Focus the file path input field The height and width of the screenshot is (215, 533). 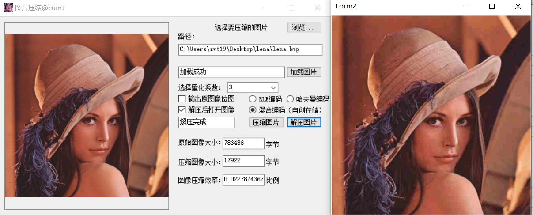point(250,49)
